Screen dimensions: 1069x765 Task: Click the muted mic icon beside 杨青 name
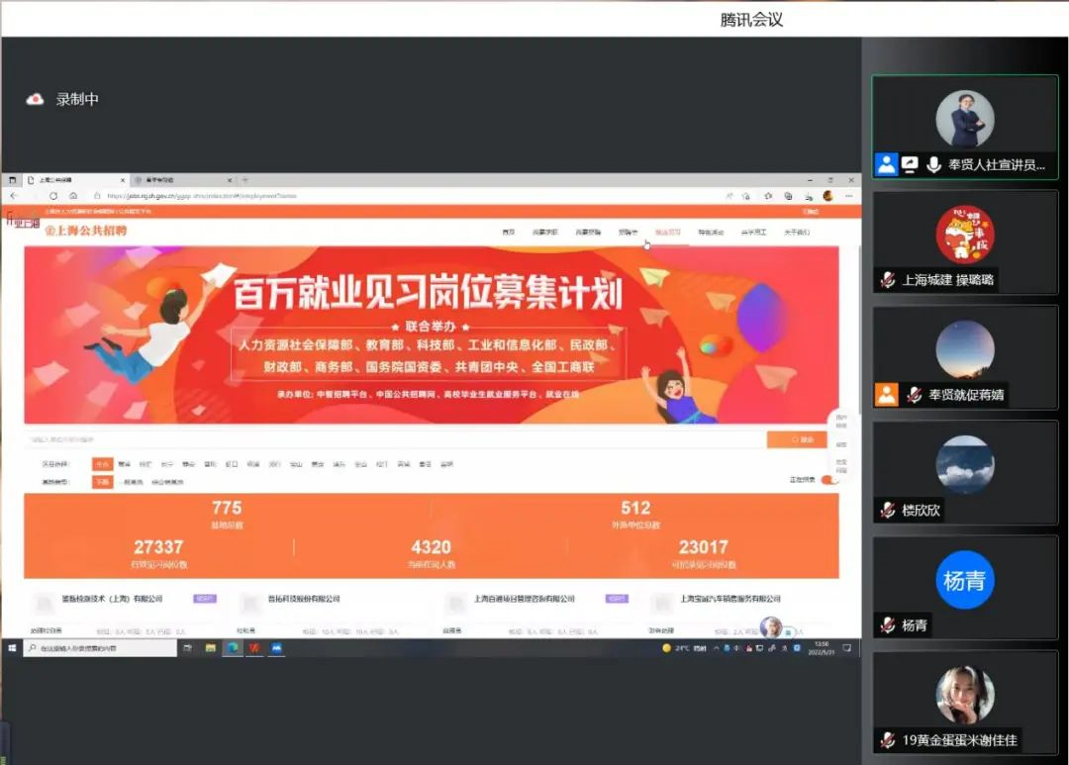pyautogui.click(x=888, y=625)
